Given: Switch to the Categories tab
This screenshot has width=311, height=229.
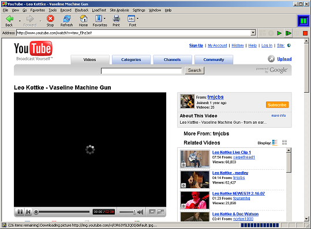Looking at the screenshot, I should point(131,59).
